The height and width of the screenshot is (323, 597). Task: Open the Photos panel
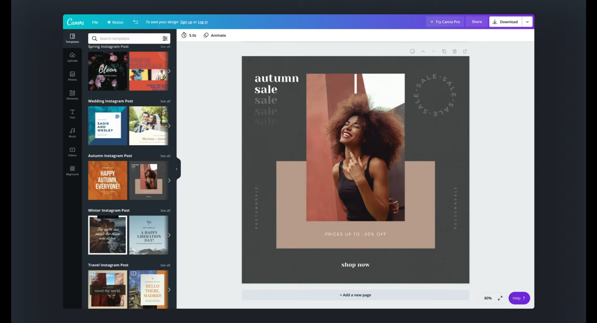(72, 76)
